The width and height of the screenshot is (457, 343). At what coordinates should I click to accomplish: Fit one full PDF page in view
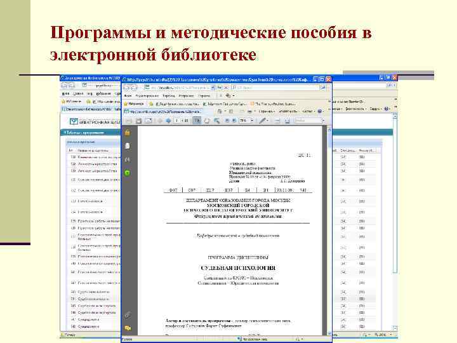(x=287, y=121)
